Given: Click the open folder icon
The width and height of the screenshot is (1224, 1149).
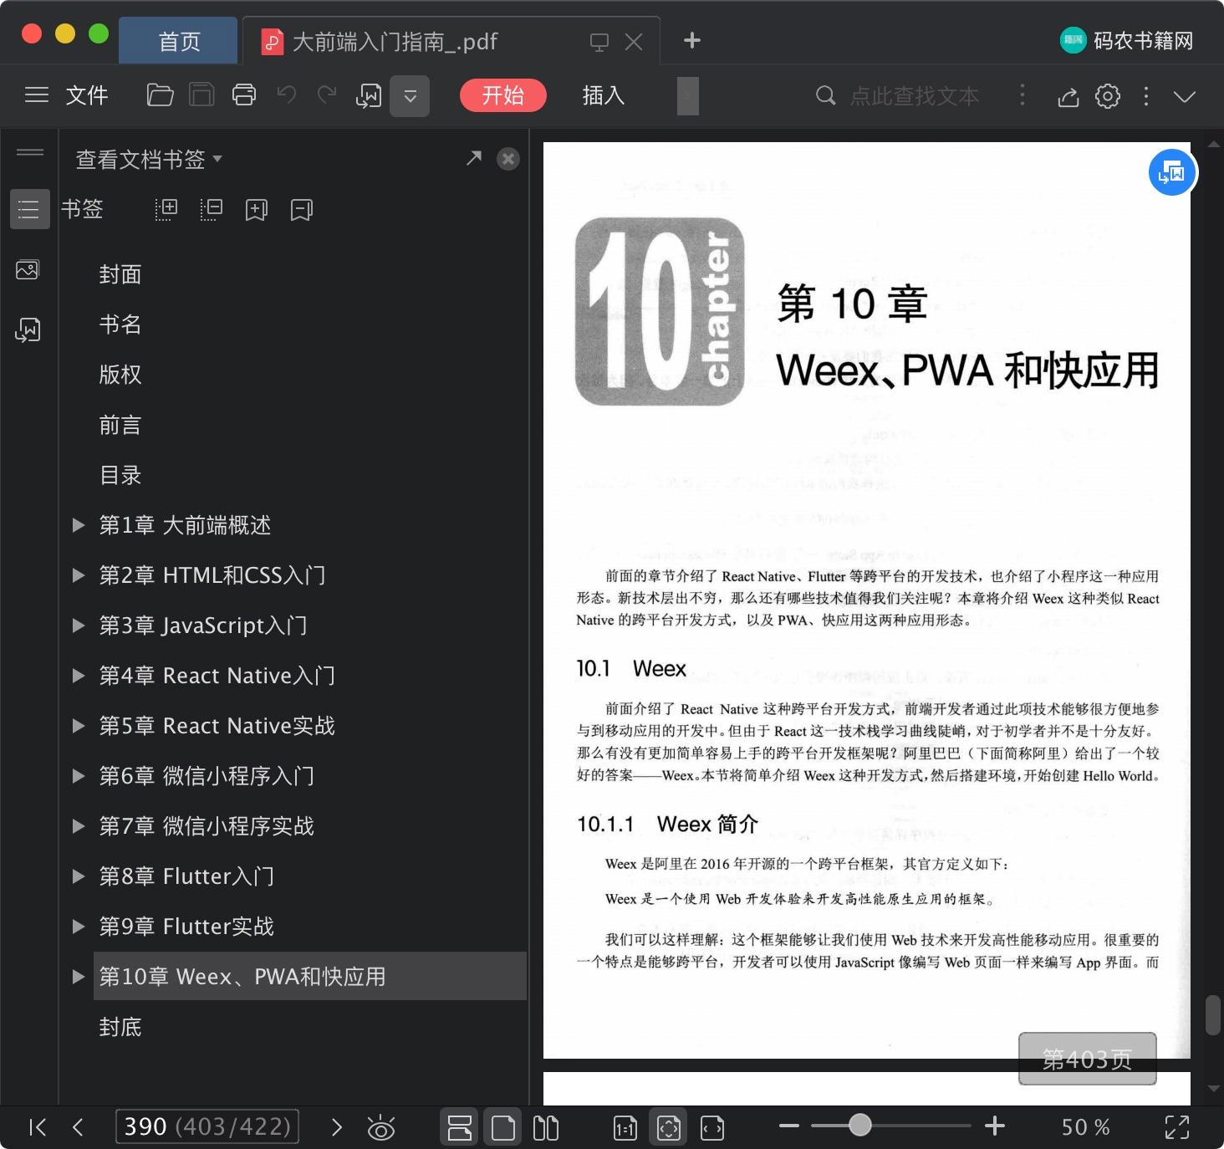Looking at the screenshot, I should click(x=160, y=95).
